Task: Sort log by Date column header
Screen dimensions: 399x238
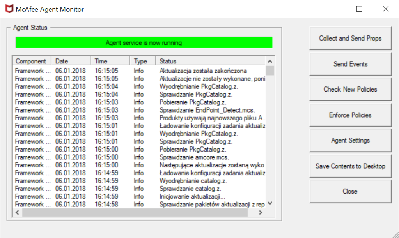Action: (x=71, y=61)
